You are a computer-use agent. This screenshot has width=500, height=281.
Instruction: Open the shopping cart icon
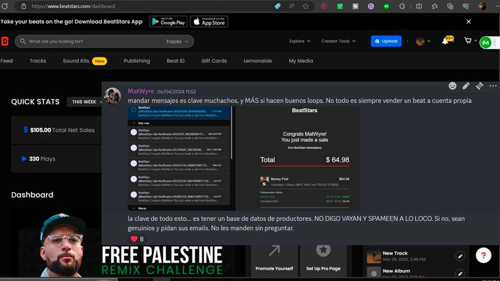tap(468, 40)
